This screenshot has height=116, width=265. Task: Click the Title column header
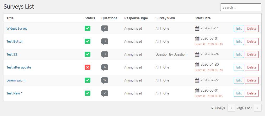[x=10, y=18]
